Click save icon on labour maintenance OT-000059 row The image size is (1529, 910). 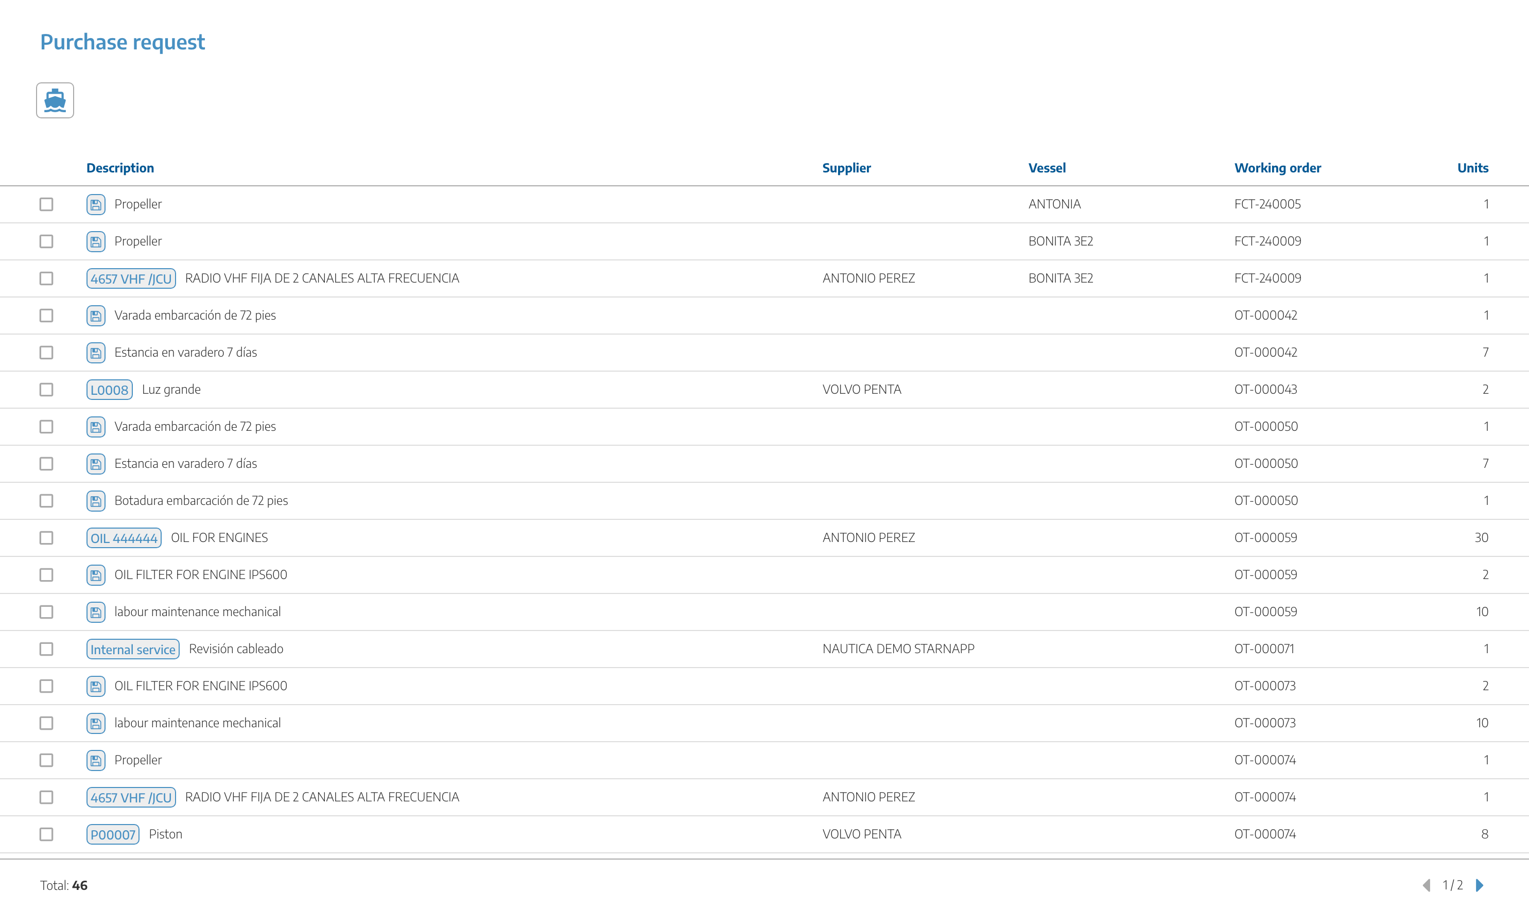tap(96, 612)
